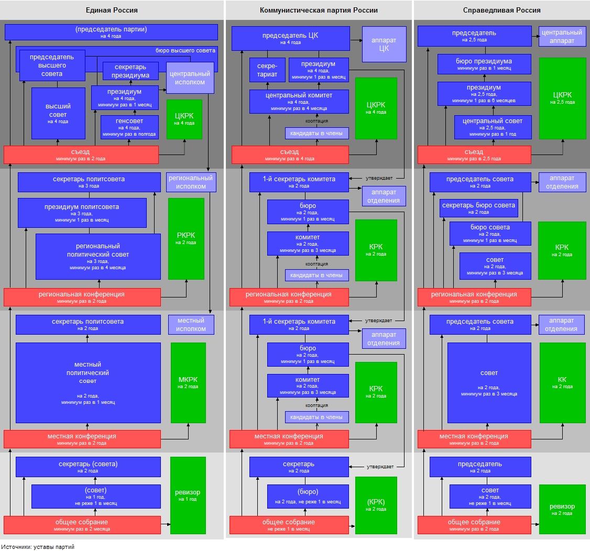Click the ревизор на 1 год box
Screen dimensions: 590x551
coord(188,495)
